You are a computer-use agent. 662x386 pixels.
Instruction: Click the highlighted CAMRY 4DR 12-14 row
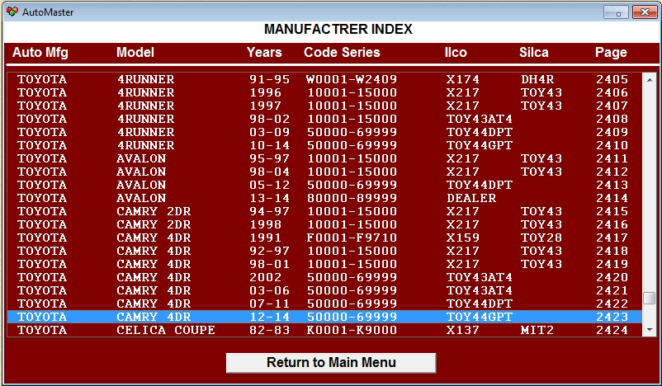(x=324, y=317)
